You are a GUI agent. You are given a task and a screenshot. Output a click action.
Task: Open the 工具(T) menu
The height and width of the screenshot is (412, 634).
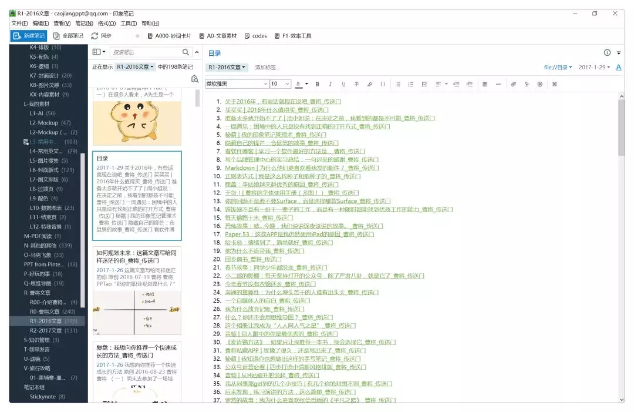coord(129,23)
